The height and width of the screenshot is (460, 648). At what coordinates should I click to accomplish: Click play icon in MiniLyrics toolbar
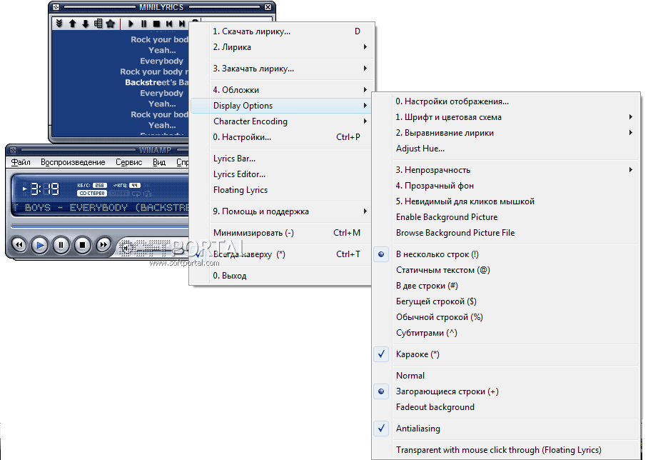(x=131, y=24)
